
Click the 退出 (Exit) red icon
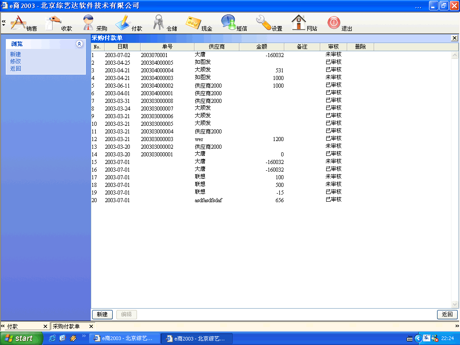coord(334,23)
